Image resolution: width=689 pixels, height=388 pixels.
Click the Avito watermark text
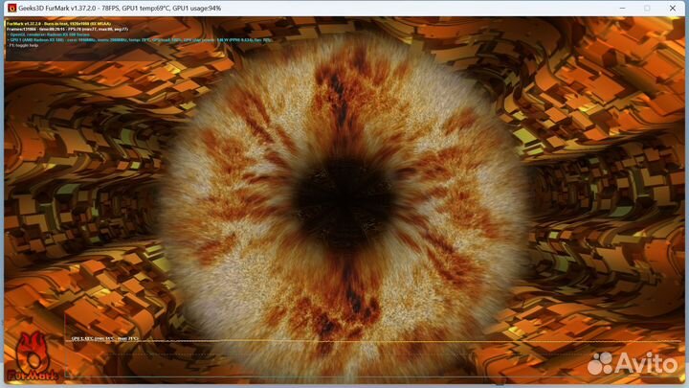tap(644, 364)
